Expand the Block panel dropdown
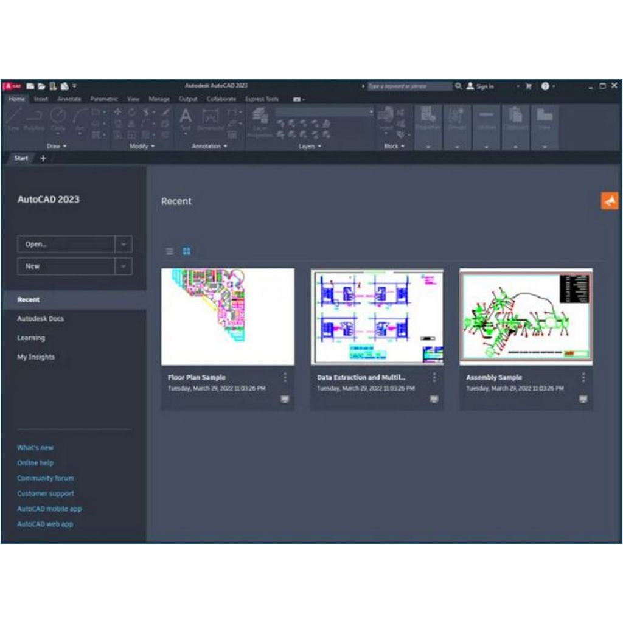623x623 pixels. [394, 146]
